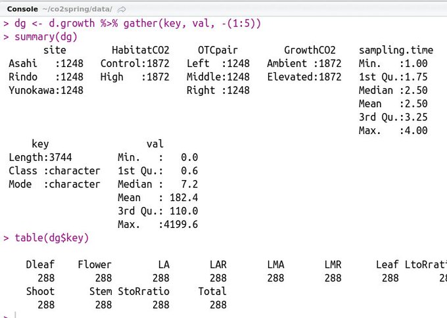Click the 288 count under Dleaf

coord(46,278)
